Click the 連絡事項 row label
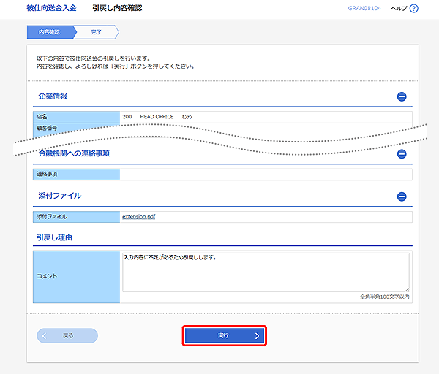This screenshot has height=374, width=439. click(47, 174)
